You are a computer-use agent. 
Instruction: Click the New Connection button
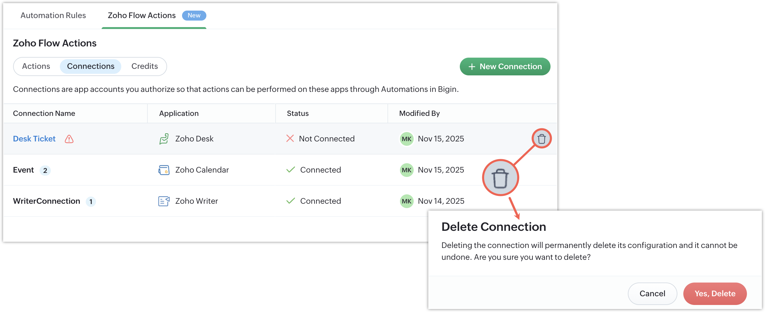click(505, 66)
